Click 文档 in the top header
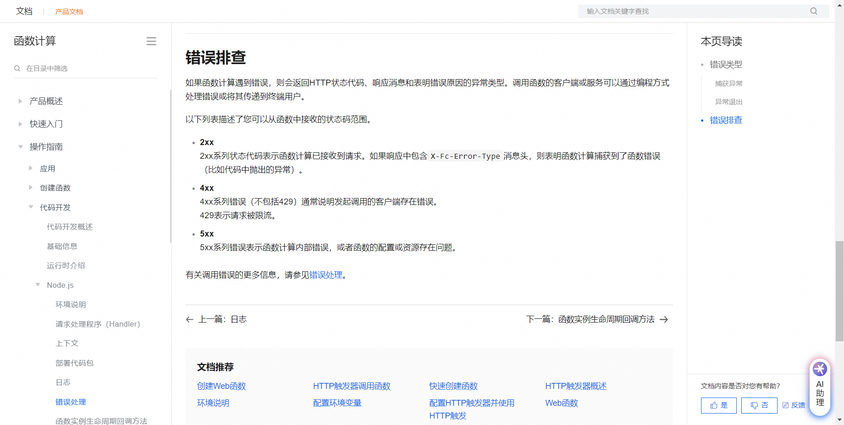 (24, 11)
